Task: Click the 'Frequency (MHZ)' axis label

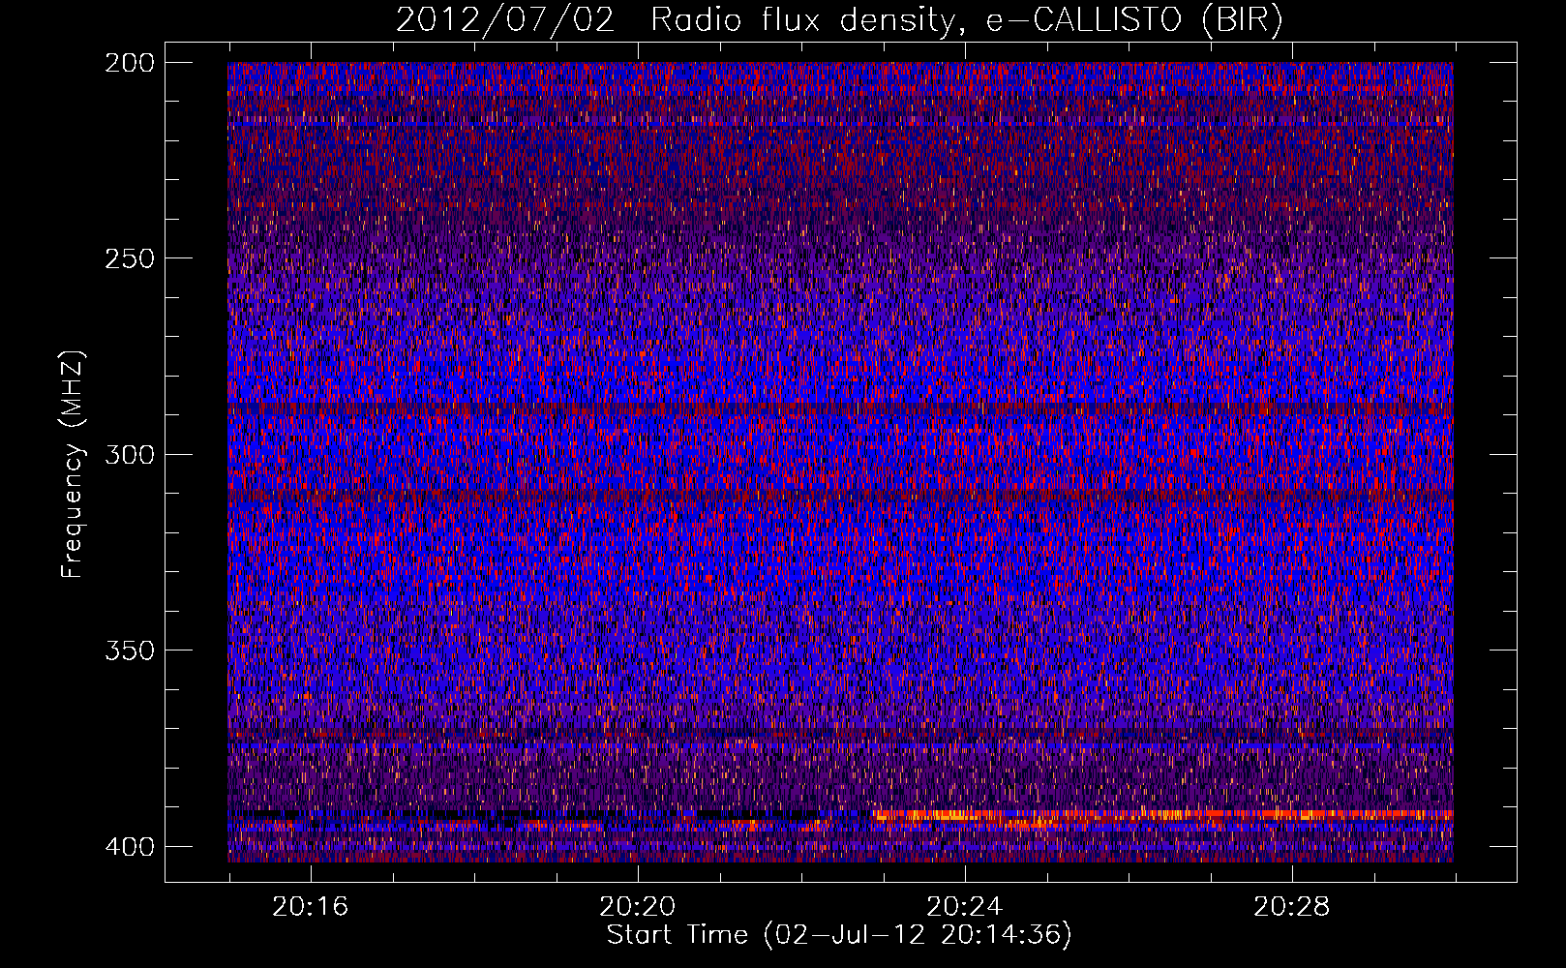Action: [73, 464]
